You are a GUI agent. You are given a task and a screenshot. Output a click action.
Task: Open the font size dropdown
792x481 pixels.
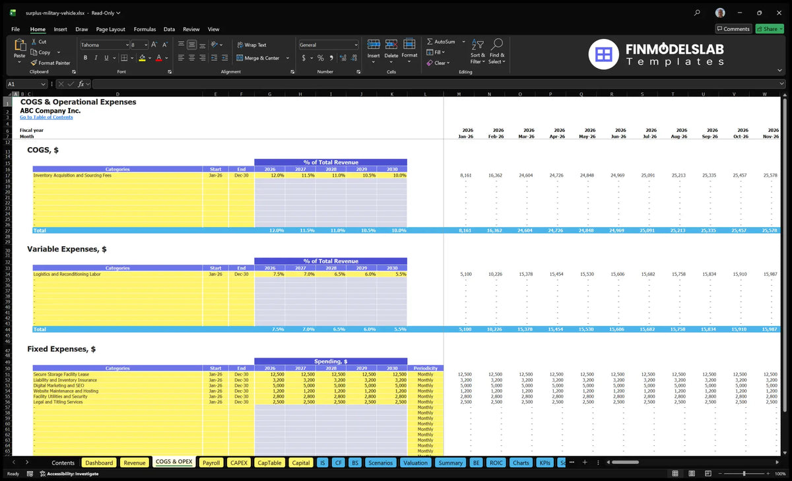click(x=145, y=45)
